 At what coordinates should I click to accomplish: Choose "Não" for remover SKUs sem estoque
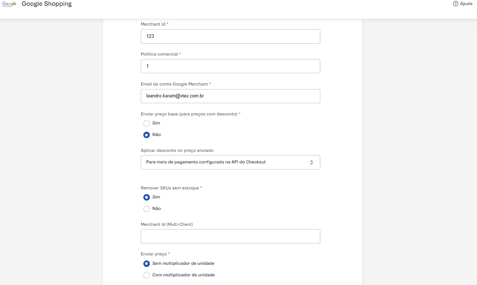tap(147, 209)
